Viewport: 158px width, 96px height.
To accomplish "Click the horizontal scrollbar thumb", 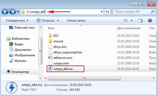I will pos(85,78).
